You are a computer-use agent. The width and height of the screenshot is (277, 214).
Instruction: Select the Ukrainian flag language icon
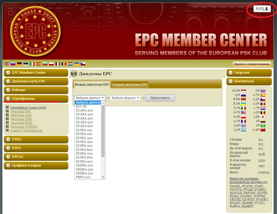point(77,64)
